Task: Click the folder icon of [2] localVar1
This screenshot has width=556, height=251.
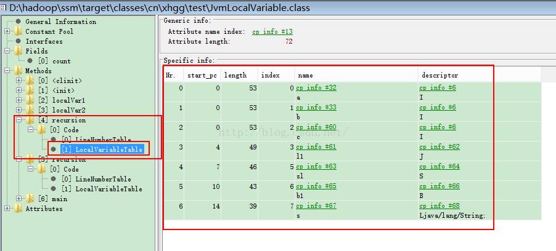Action: tap(30, 100)
